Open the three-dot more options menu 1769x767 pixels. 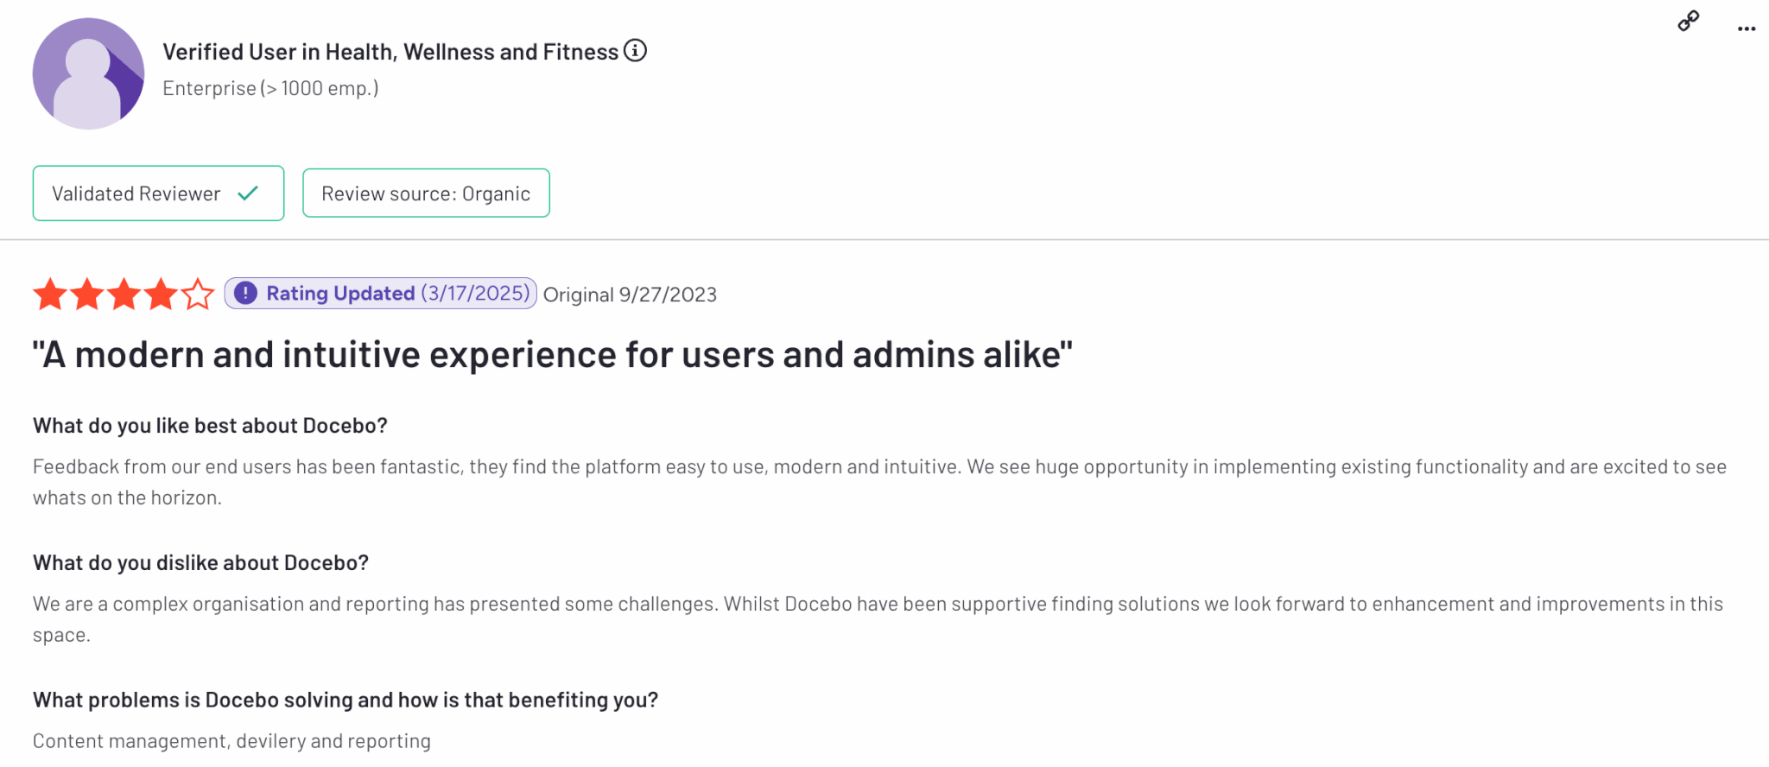tap(1746, 29)
